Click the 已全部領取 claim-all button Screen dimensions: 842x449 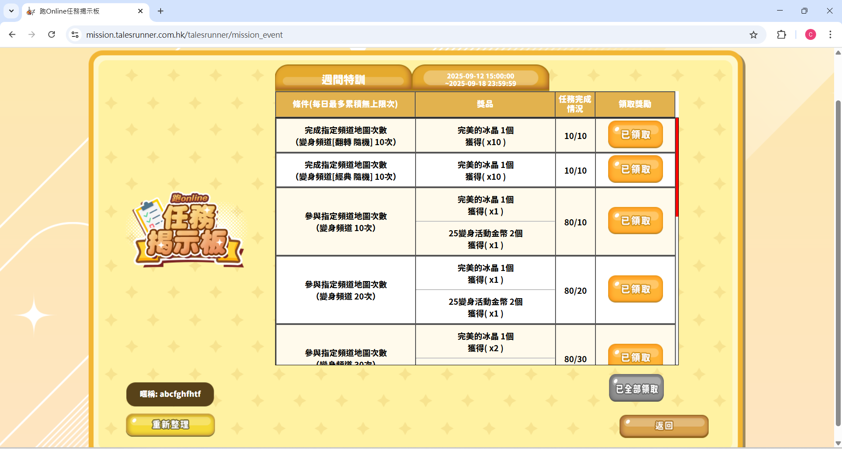pos(636,388)
